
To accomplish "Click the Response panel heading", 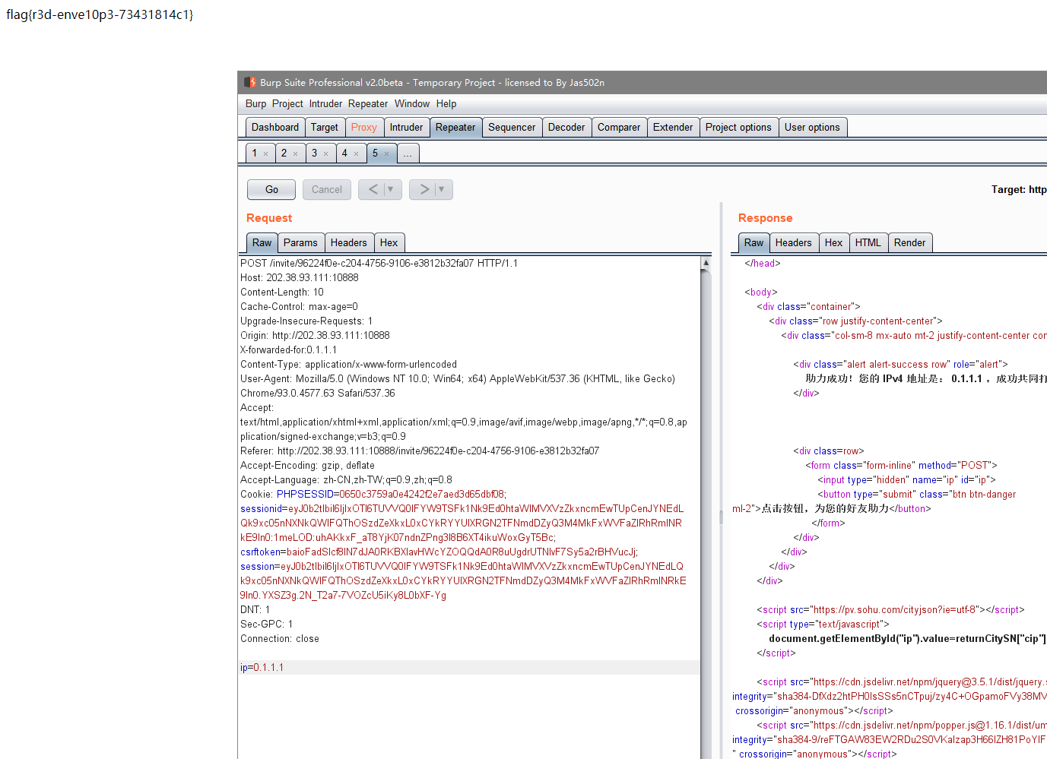I will click(766, 218).
